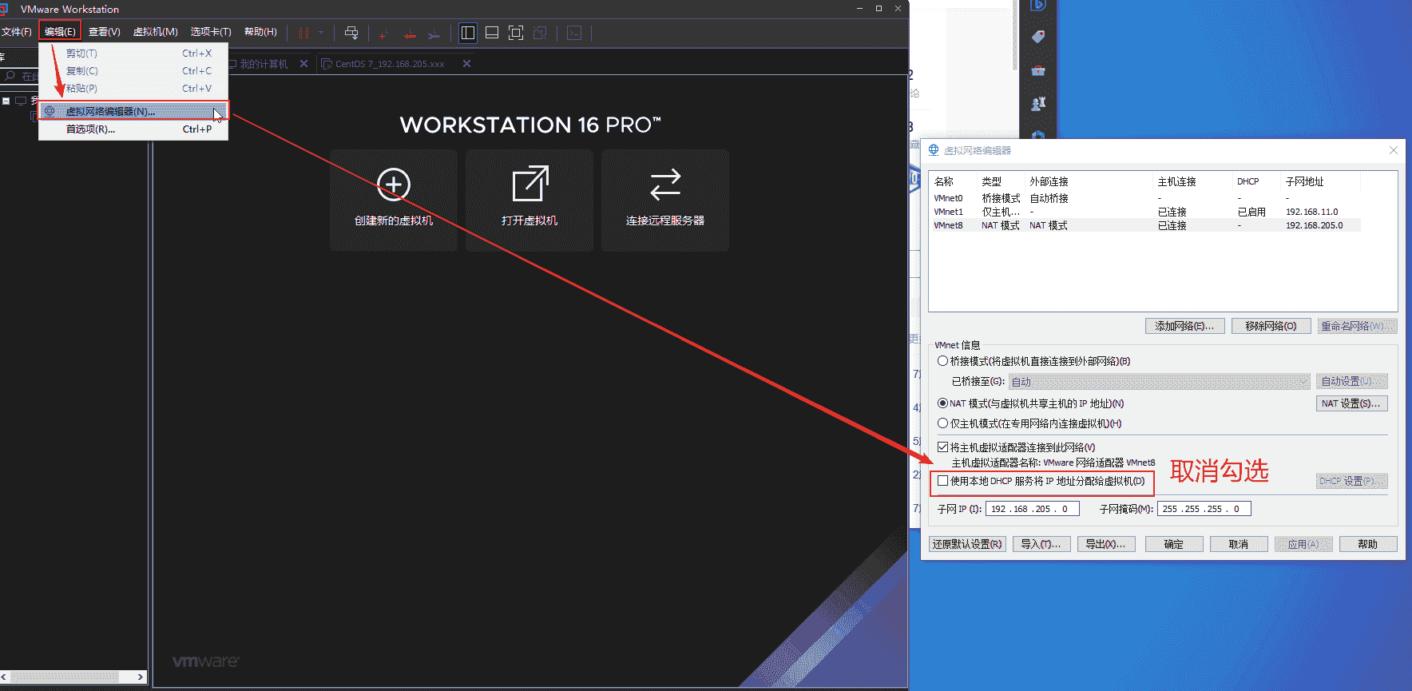This screenshot has width=1412, height=691.
Task: Enter full screen mode via toolbar icon
Action: pos(516,33)
